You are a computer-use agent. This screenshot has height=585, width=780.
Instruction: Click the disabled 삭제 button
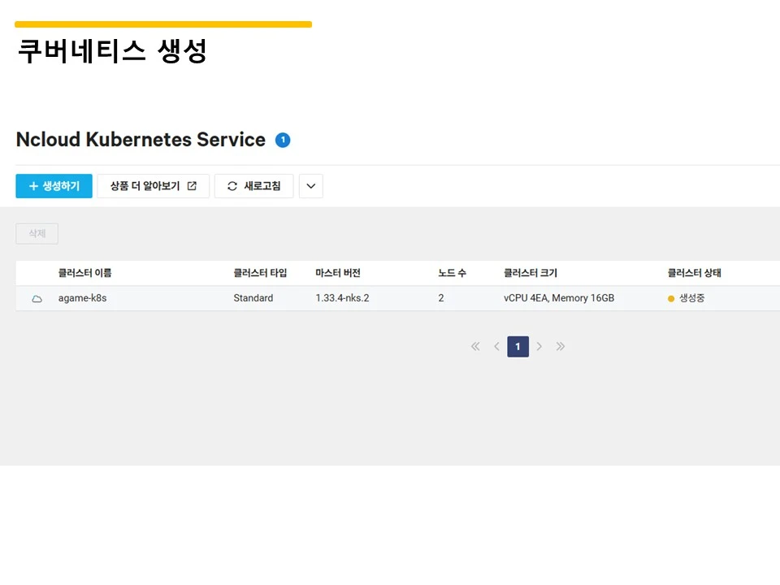click(36, 233)
